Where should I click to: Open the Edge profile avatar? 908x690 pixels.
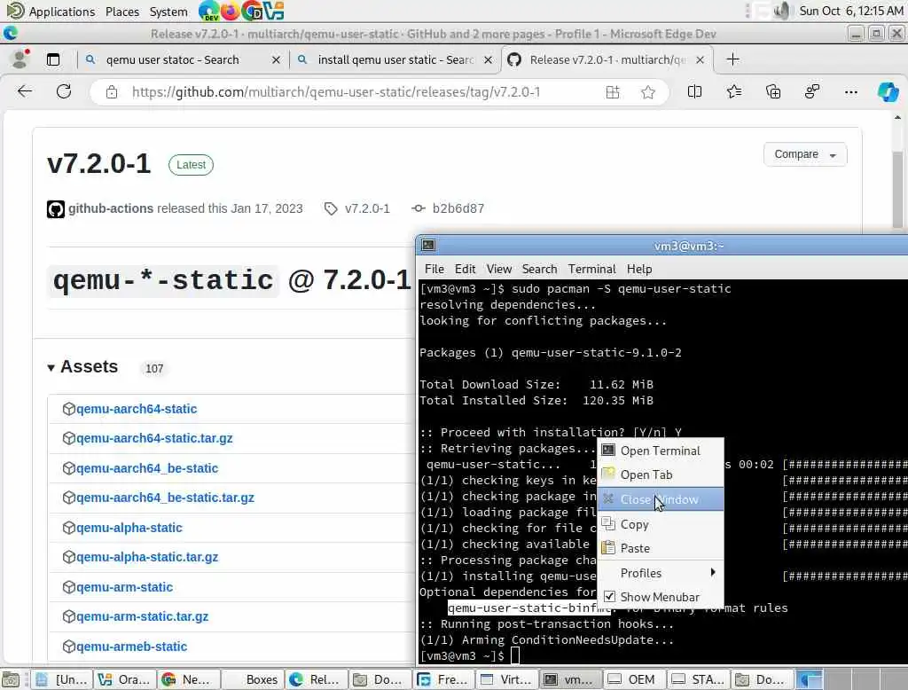[21, 59]
